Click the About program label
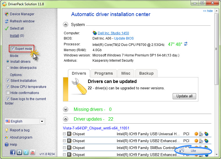Image resolution: width=221 pixels, height=159 pixels. point(21,137)
